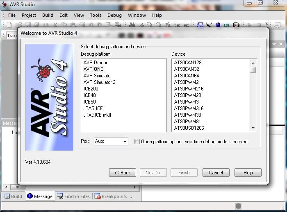Choose AT90USB1286 from Device list
Image resolution: width=287 pixels, height=212 pixels.
coord(189,128)
